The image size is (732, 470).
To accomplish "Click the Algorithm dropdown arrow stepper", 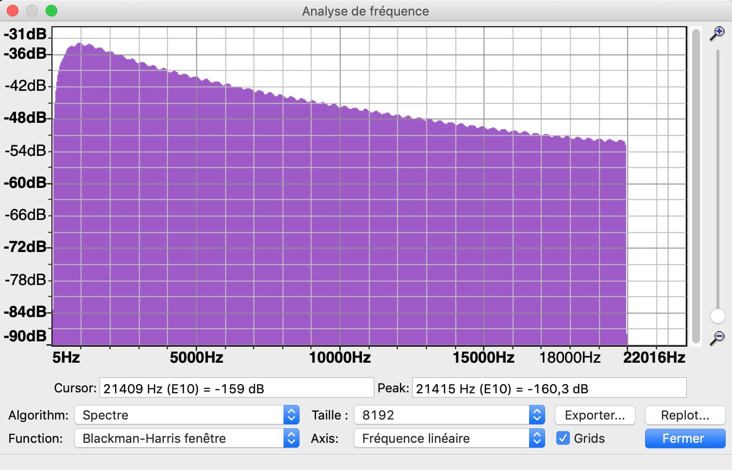I will 291,415.
